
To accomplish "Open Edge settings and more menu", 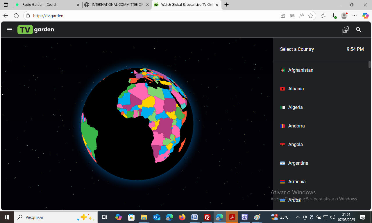I will pos(355,16).
